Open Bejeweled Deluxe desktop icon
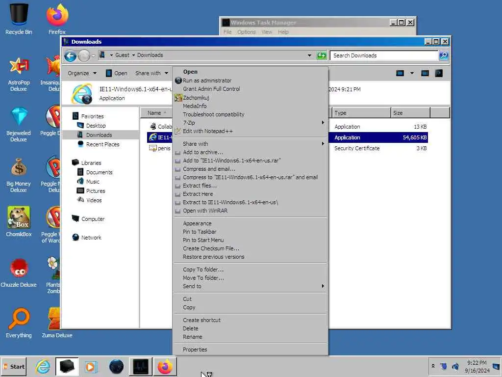The width and height of the screenshot is (502, 377). click(x=19, y=125)
